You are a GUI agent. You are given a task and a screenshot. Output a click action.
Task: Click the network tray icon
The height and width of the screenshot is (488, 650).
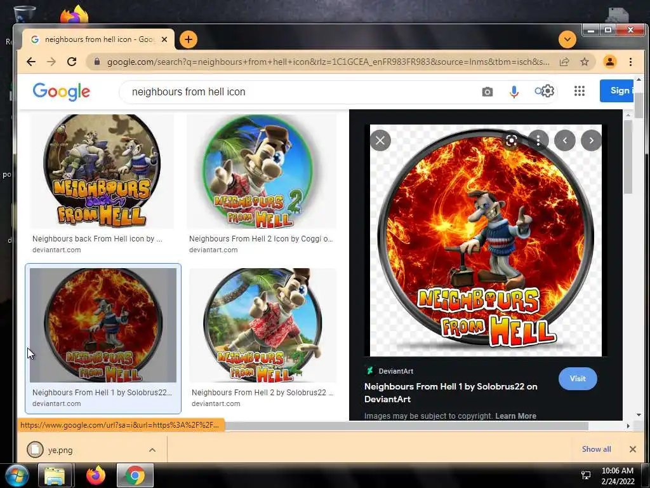[x=586, y=475]
